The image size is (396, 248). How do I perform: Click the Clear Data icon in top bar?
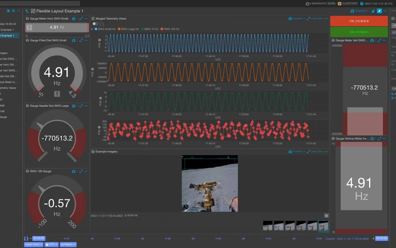point(340,4)
